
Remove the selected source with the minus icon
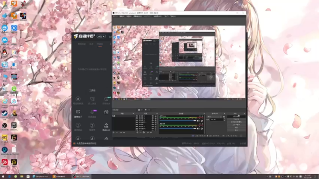140,132
